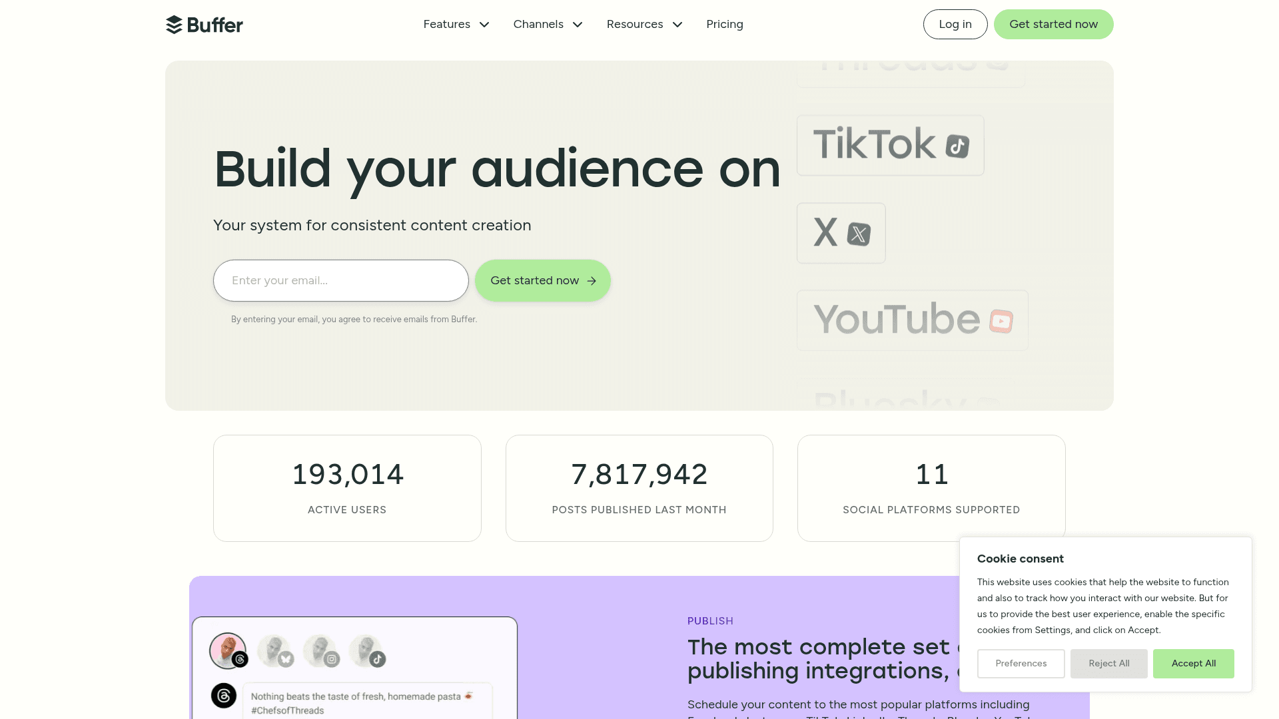Select the TikTok-badged profile avatar
The image size is (1279, 719).
tap(367, 650)
